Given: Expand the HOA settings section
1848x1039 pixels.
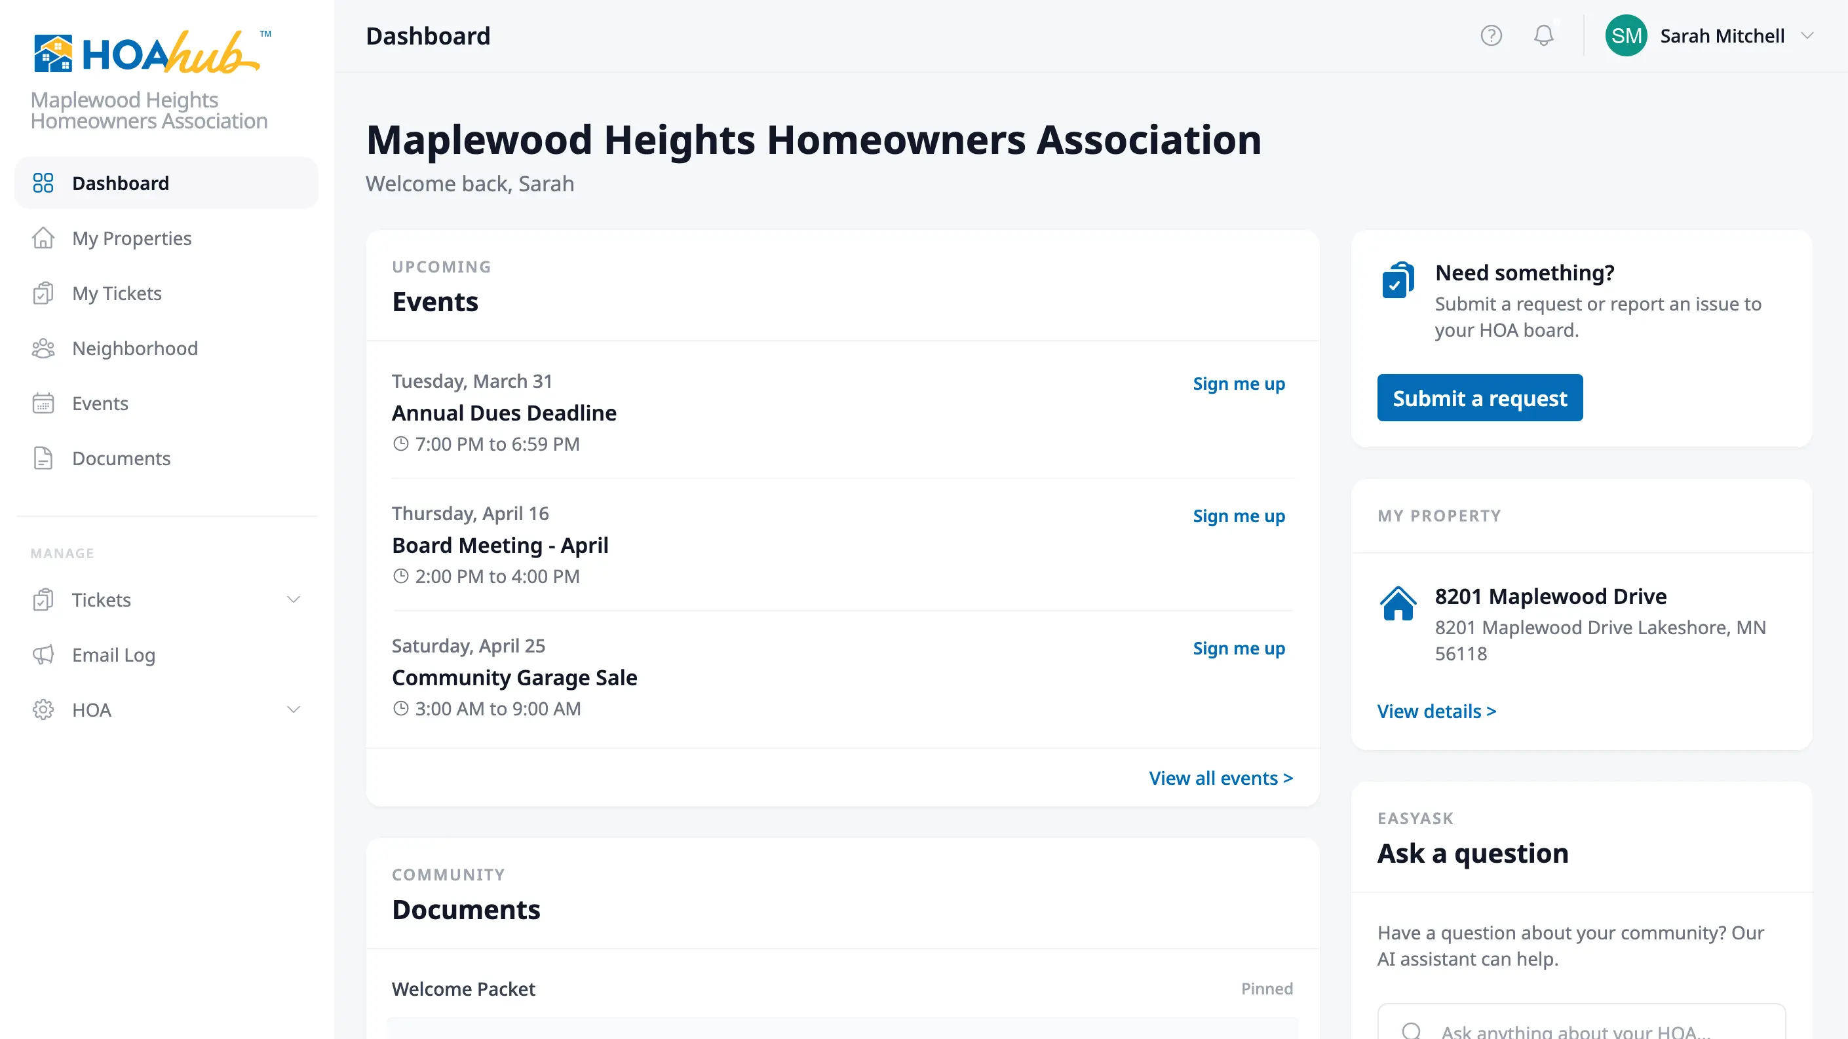Looking at the screenshot, I should click(x=294, y=710).
